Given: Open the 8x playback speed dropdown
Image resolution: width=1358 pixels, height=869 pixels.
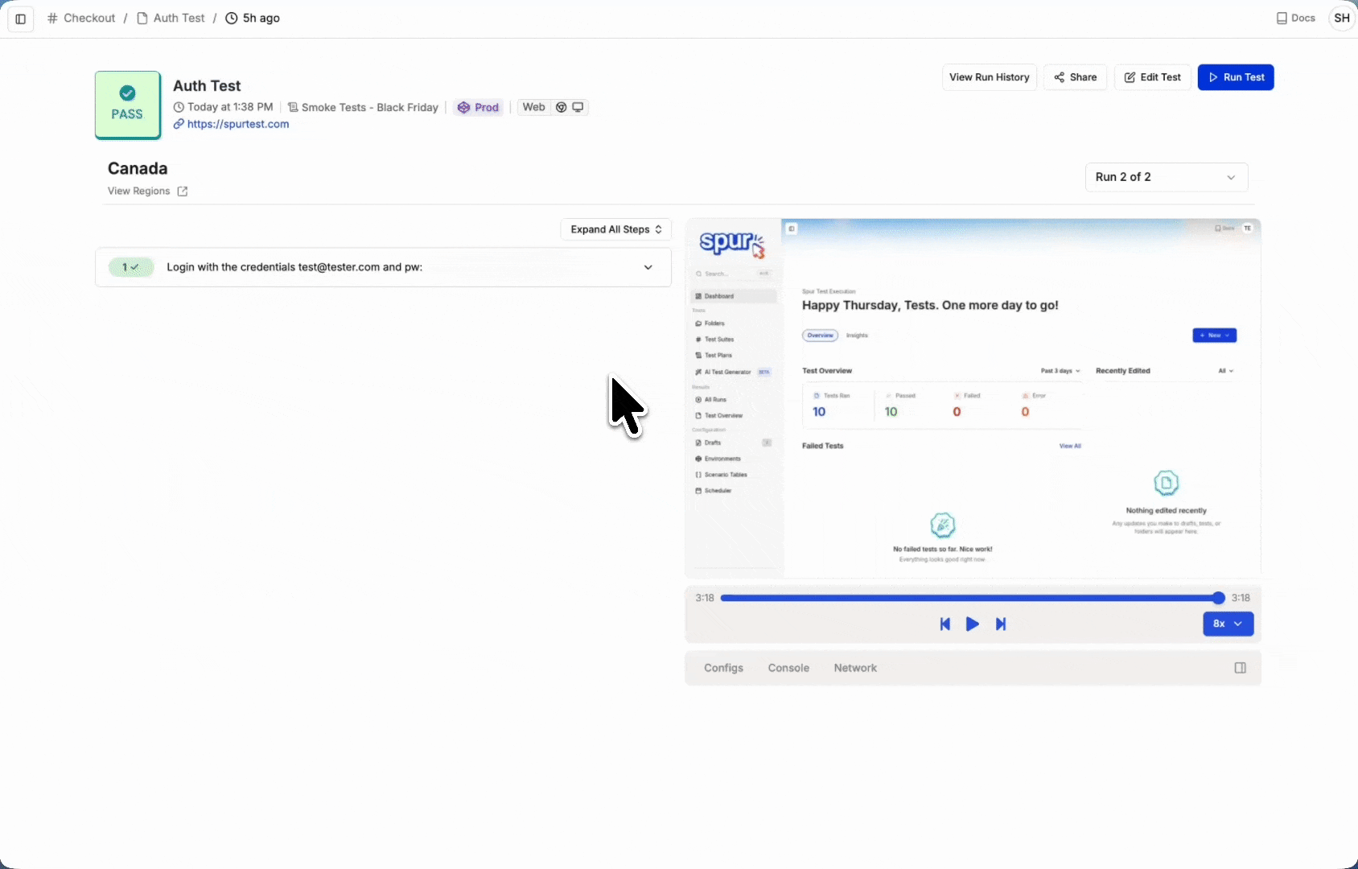Looking at the screenshot, I should tap(1228, 624).
